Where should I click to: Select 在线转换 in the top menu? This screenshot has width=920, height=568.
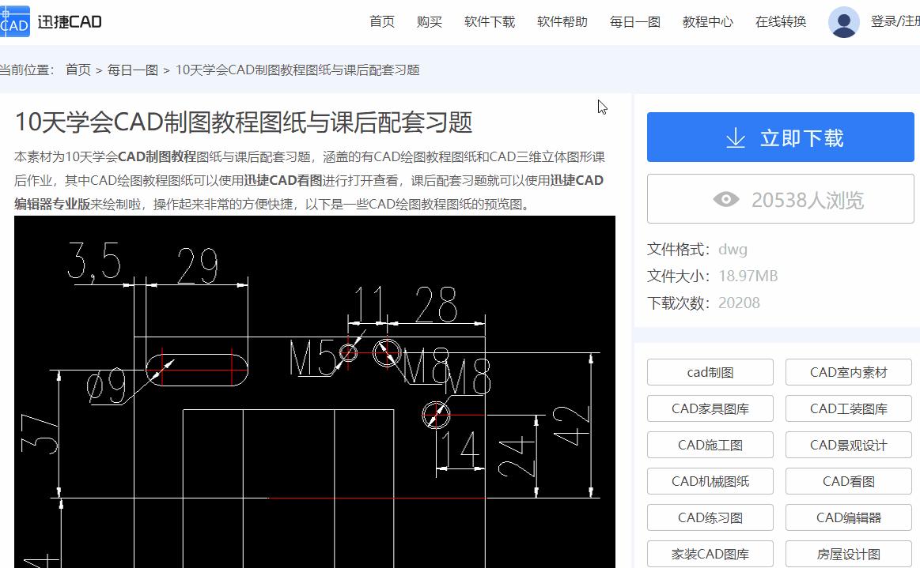pyautogui.click(x=780, y=21)
